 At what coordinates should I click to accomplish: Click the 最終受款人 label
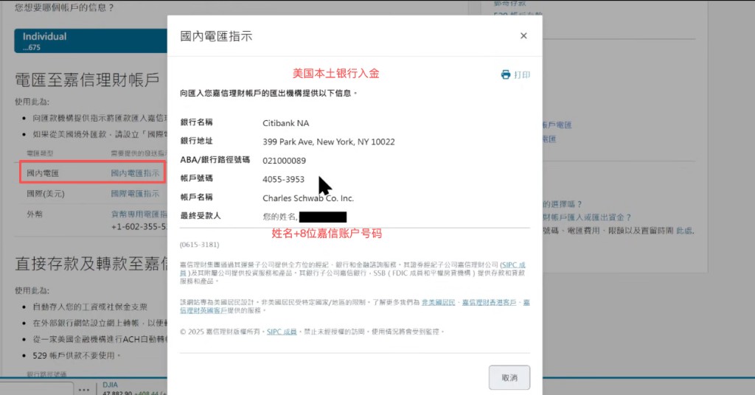pos(201,215)
